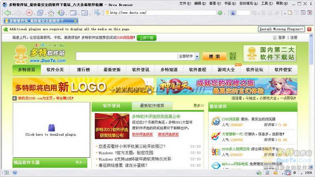Click the blue lego plugin download icon

52,127
